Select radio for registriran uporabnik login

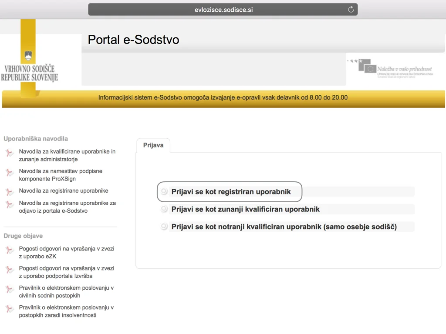click(164, 191)
